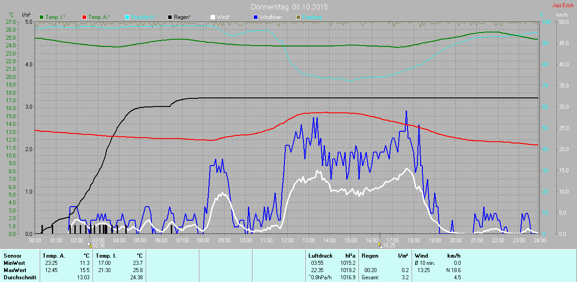Click the km/h axis unit label
Screen dimensions: 577x282
click(562, 15)
